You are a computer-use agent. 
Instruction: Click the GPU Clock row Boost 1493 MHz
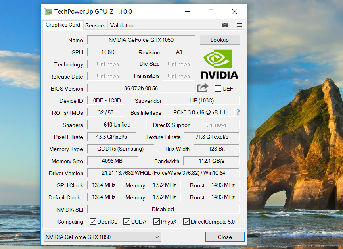pyautogui.click(x=223, y=185)
